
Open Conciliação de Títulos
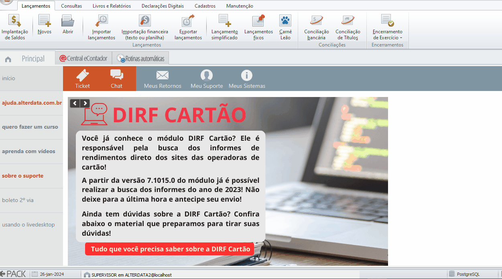348,27
